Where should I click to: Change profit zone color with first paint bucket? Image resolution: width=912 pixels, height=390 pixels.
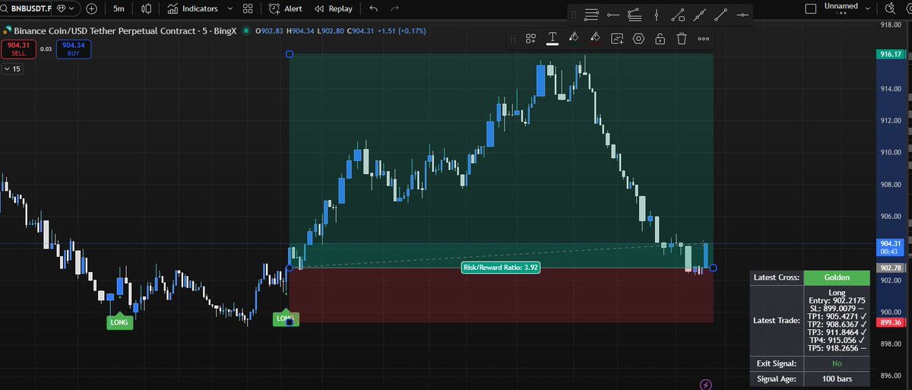[x=575, y=39]
